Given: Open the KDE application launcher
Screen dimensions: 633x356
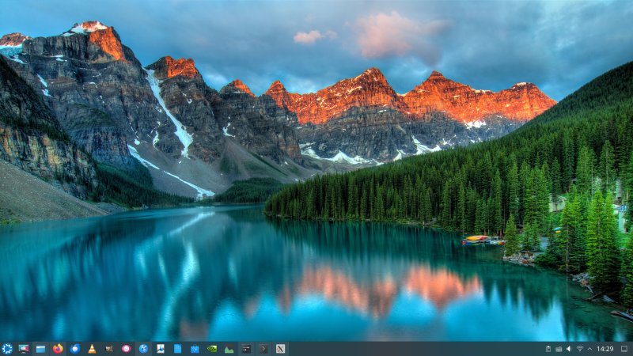Looking at the screenshot, I should (7, 349).
